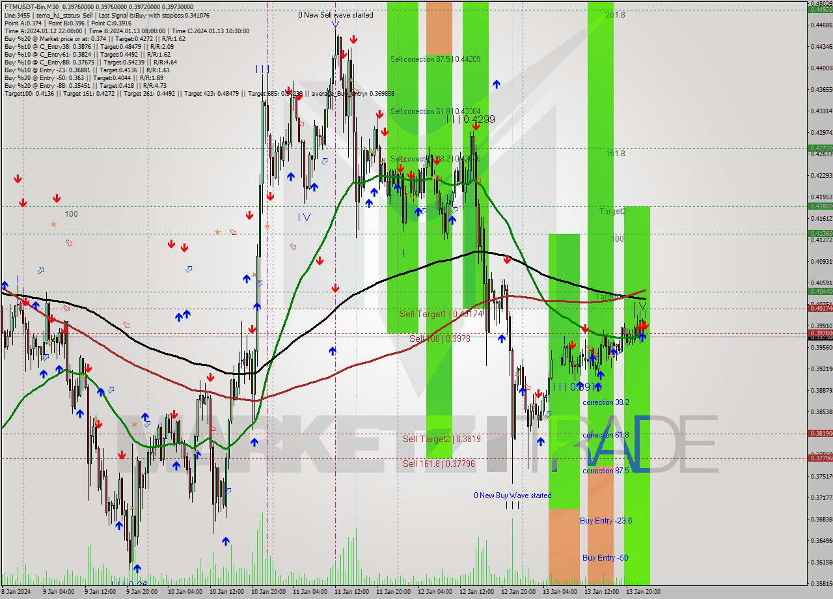Click the green '161.8' level label

[615, 154]
